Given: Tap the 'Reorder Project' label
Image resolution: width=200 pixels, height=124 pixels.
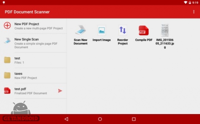Looking at the screenshot, I should pyautogui.click(x=122, y=42).
